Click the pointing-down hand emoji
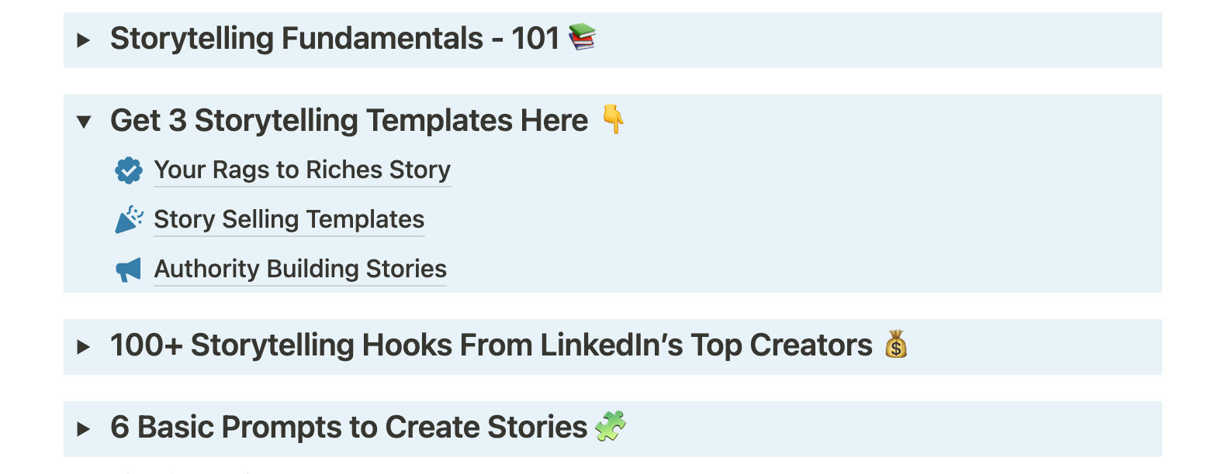The image size is (1218, 474). tap(613, 119)
